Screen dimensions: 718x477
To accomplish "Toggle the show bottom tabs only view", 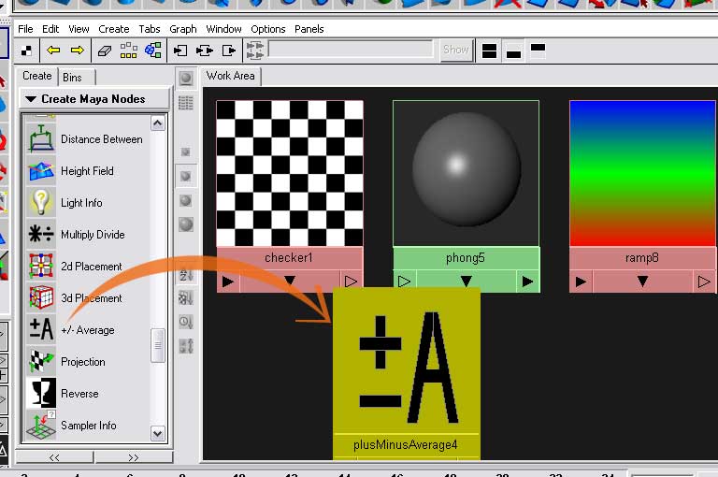I will coord(513,51).
